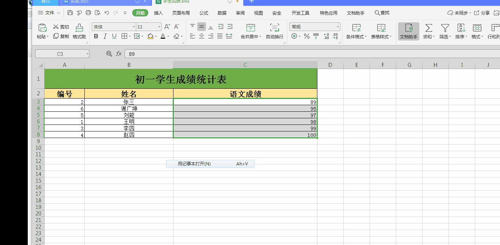Click the distributed alignment icon
This screenshot has width=500, height=245.
(229, 36)
